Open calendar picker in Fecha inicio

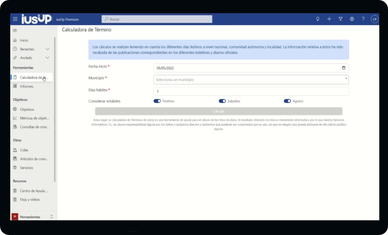(343, 68)
